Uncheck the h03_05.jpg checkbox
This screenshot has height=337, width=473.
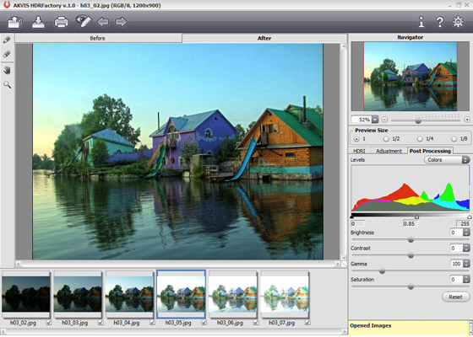point(204,323)
